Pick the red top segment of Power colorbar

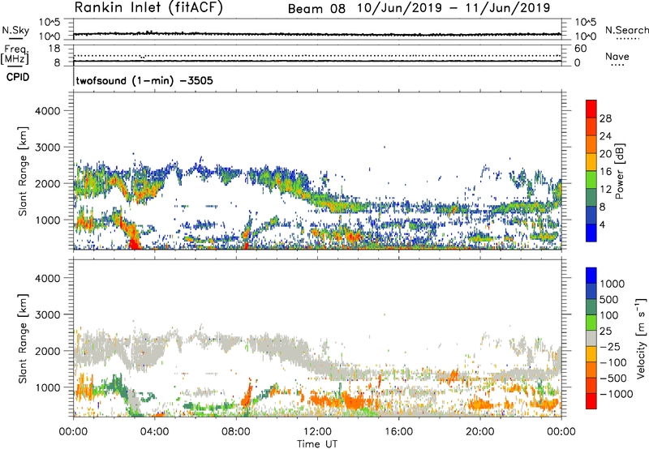[x=591, y=109]
